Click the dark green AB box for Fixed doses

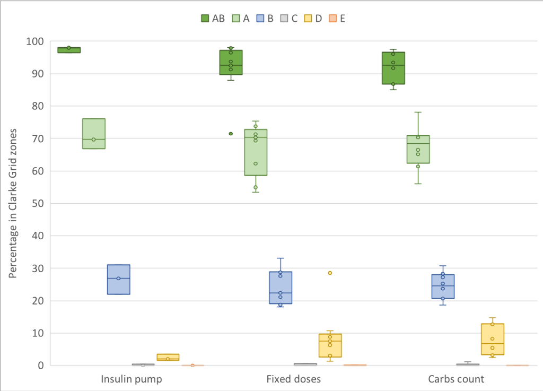(x=231, y=63)
